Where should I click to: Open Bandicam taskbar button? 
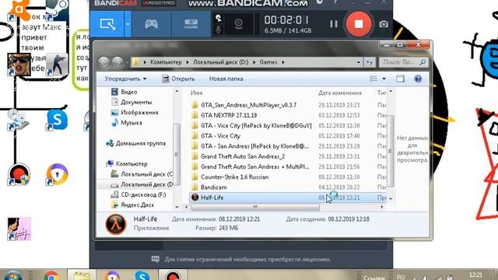tap(173, 275)
